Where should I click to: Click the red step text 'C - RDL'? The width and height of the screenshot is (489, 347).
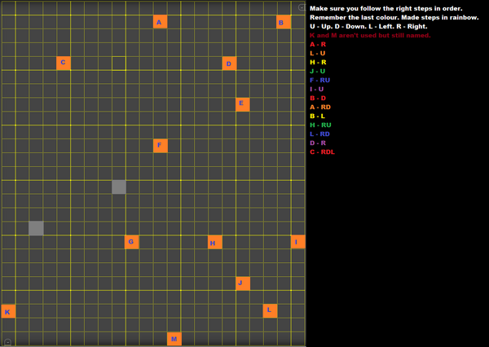pos(322,152)
